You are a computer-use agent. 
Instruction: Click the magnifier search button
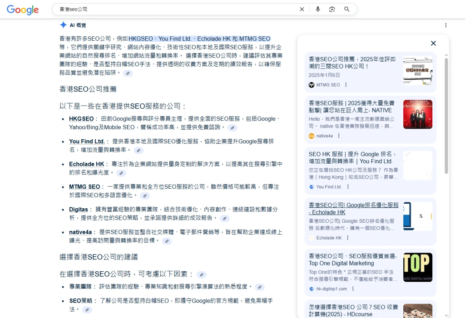[347, 9]
